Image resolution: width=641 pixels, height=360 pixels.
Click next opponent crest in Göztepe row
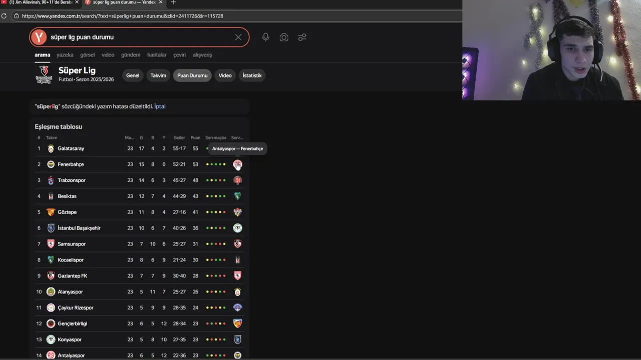pyautogui.click(x=238, y=212)
